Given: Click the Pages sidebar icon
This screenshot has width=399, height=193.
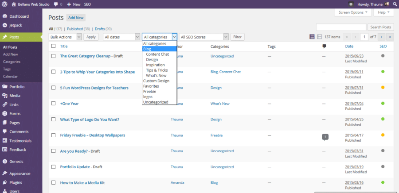Looking at the screenshot, I should coord(4,123).
